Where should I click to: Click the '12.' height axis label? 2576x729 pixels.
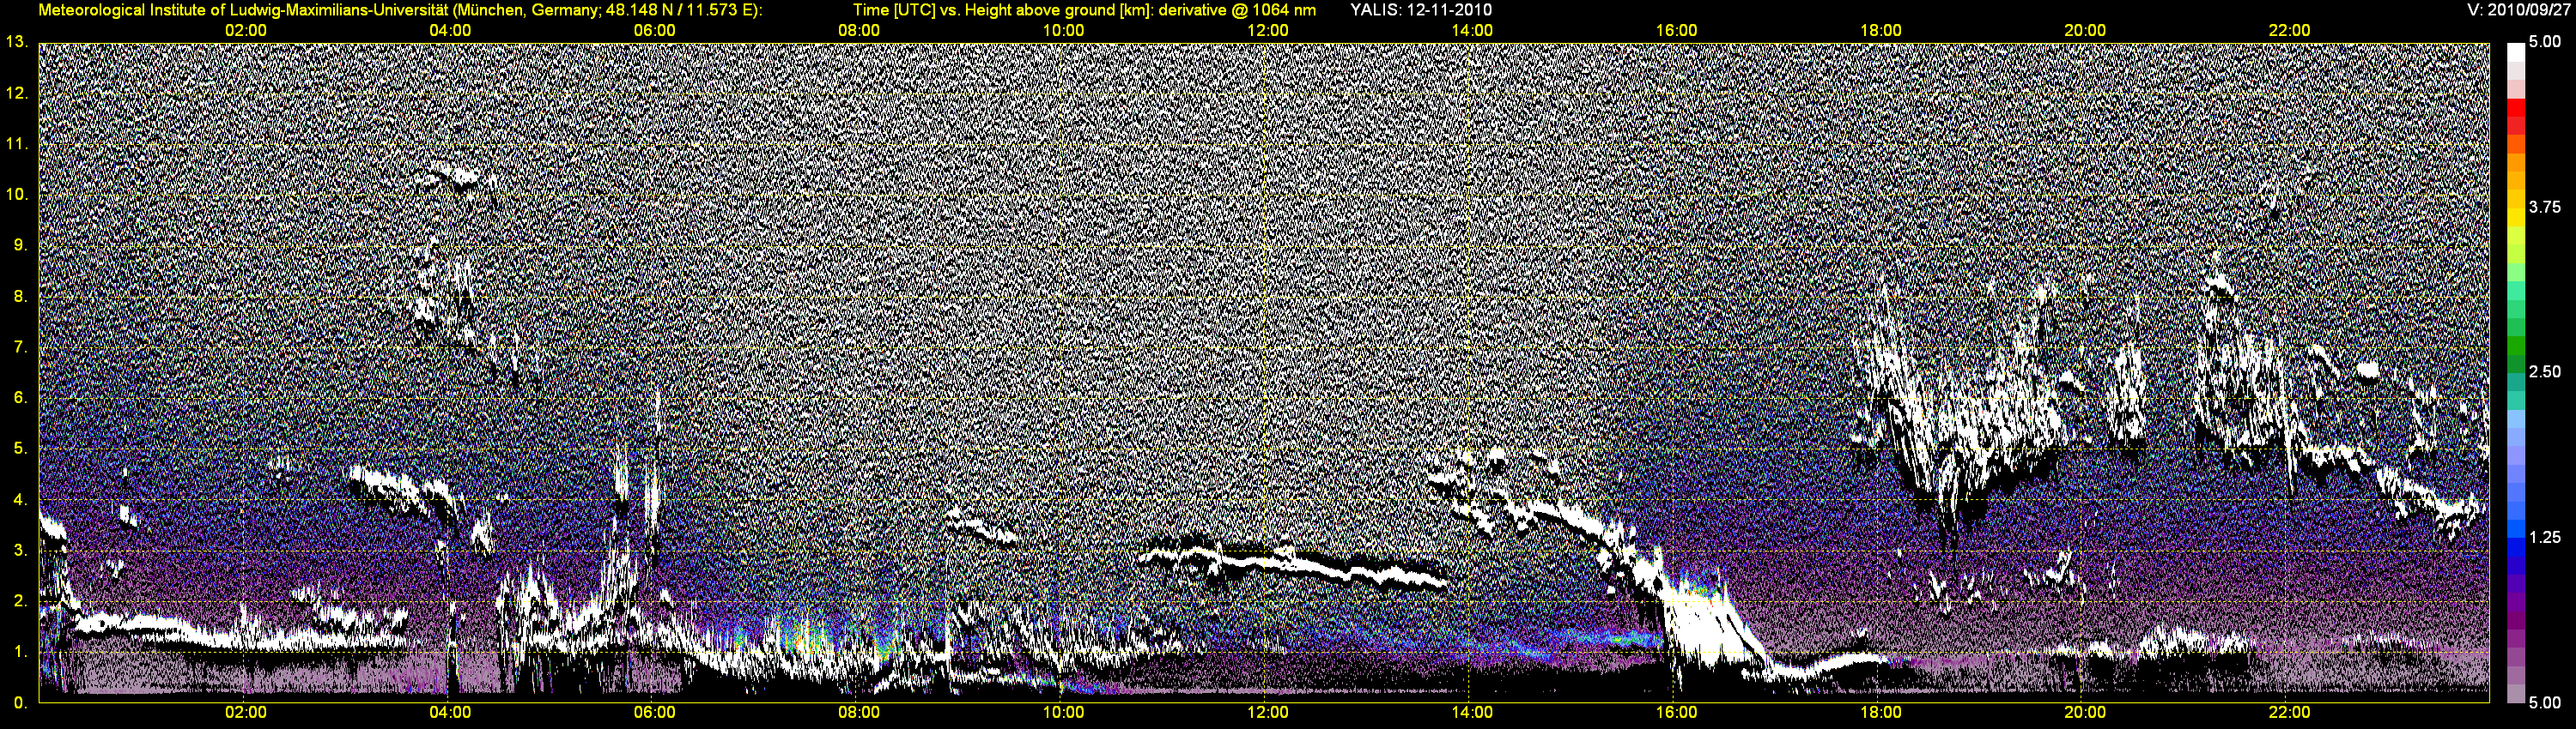click(x=16, y=93)
